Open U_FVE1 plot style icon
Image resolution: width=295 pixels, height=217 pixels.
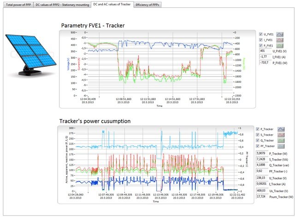coord(280,34)
